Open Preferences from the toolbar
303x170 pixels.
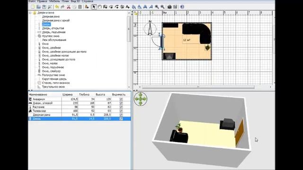click(50, 7)
